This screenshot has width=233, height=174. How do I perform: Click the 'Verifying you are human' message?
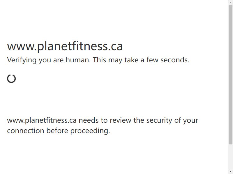[x=49, y=60]
